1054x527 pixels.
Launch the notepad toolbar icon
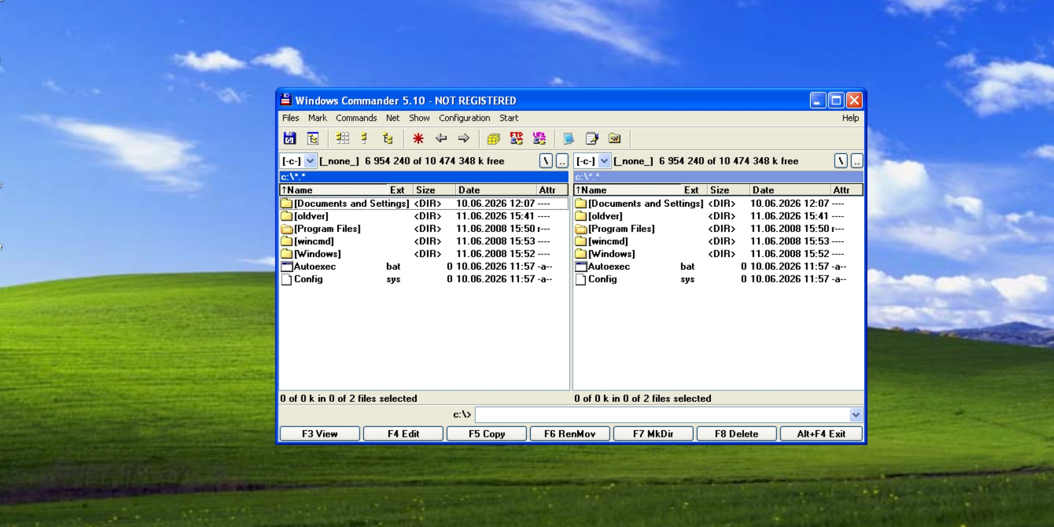592,138
